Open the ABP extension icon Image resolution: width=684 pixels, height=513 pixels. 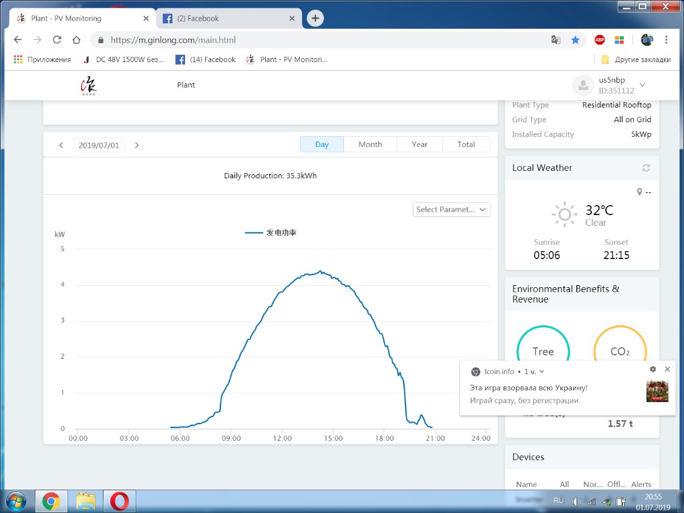coord(600,40)
